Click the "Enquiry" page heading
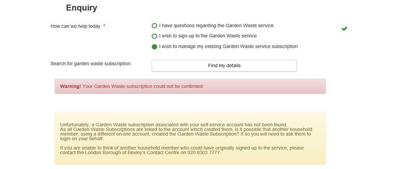This screenshot has width=405, height=169. coord(82,8)
